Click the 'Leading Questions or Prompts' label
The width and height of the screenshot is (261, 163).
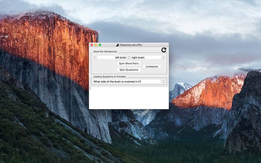pos(109,77)
